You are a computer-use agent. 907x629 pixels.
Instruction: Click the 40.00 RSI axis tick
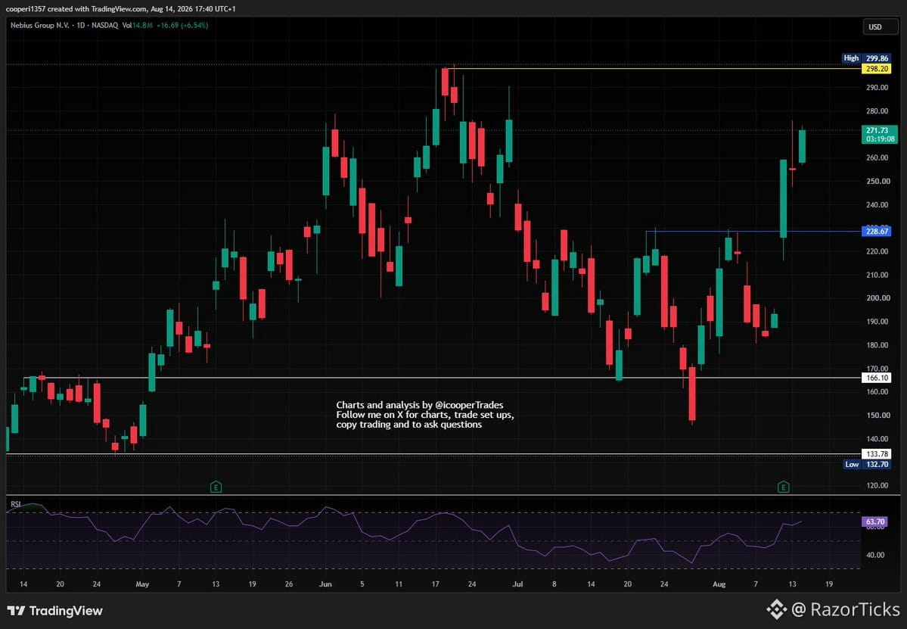(876, 554)
